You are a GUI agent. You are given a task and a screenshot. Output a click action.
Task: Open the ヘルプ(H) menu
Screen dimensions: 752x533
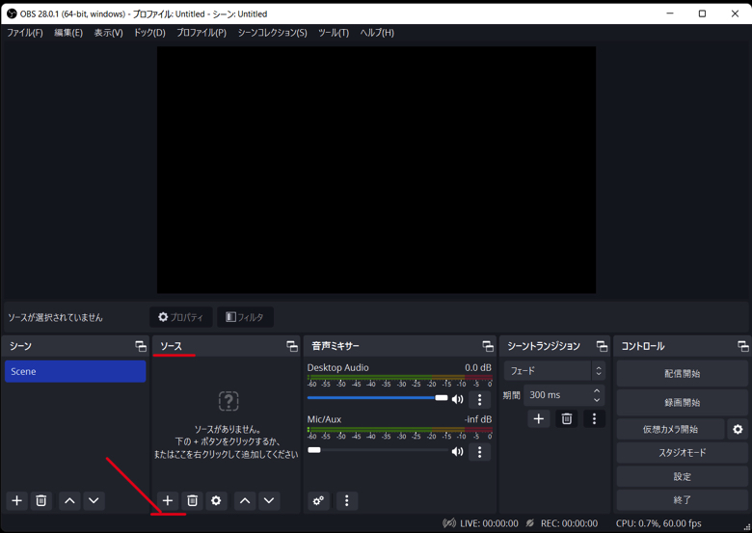[377, 33]
